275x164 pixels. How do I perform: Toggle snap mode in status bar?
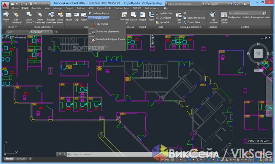point(177,160)
